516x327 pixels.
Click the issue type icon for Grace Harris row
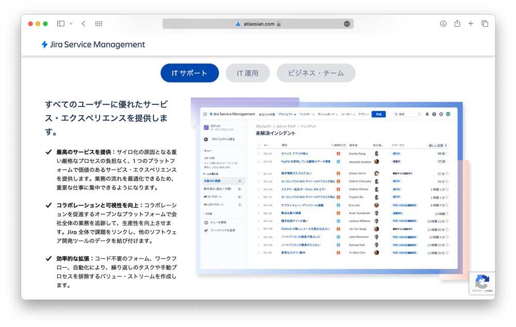(x=338, y=174)
